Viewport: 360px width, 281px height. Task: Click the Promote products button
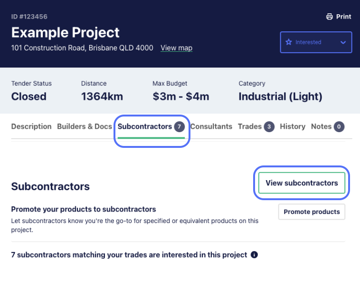(x=312, y=212)
